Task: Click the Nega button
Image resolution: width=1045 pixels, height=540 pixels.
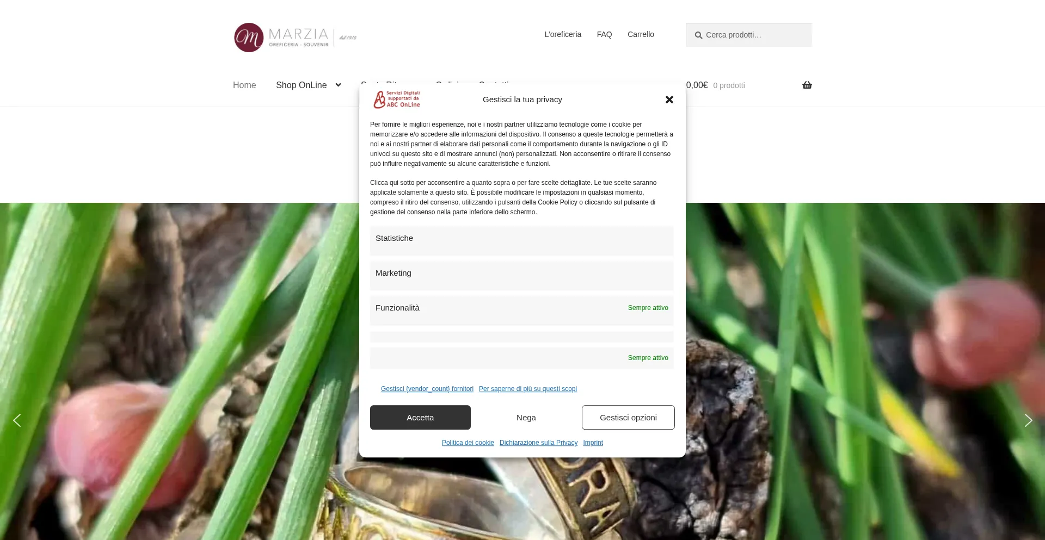Action: point(526,418)
